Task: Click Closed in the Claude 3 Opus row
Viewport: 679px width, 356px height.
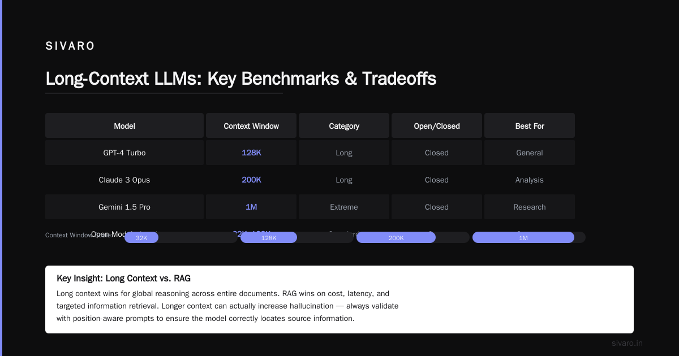Action: coord(437,180)
